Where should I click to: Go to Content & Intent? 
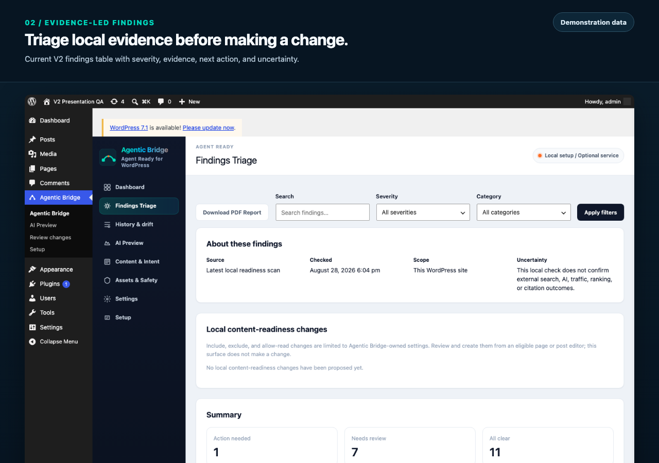click(139, 261)
